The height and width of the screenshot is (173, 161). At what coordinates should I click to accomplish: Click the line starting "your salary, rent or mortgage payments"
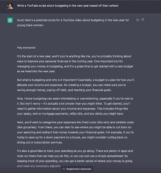[x=70, y=114]
